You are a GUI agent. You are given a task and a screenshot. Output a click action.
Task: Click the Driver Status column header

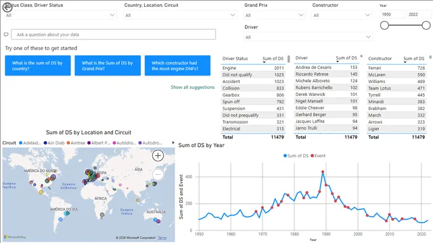235,59
